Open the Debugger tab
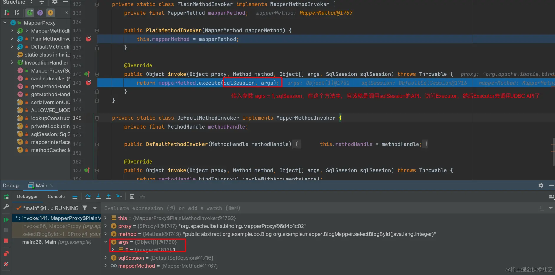Image resolution: width=555 pixels, height=275 pixels. point(27,197)
